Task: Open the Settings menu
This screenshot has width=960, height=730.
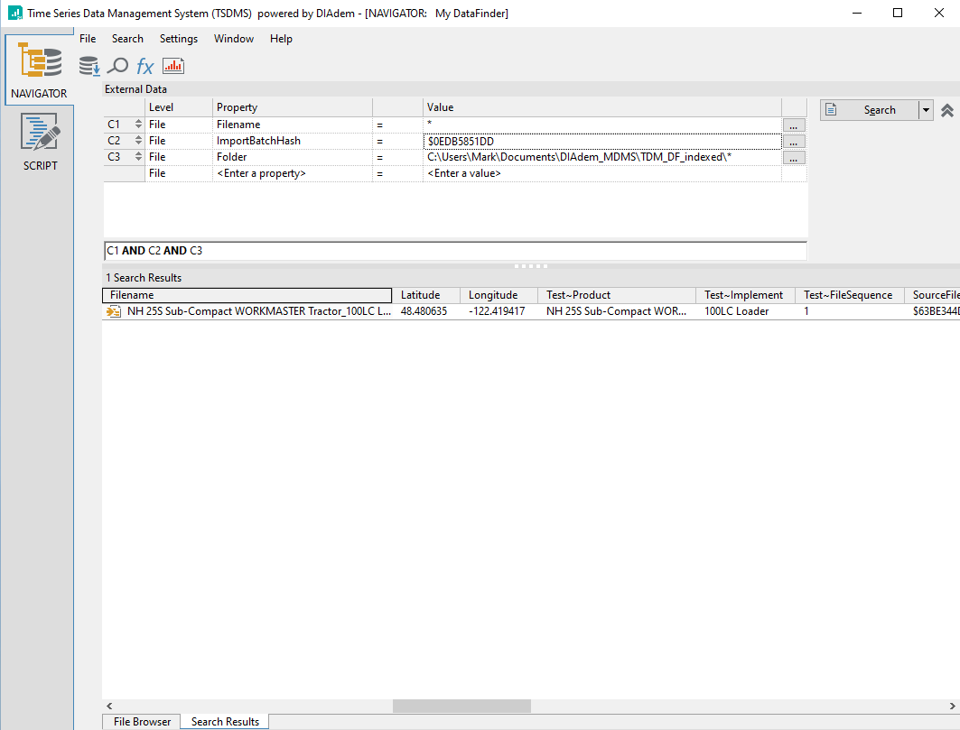Action: pyautogui.click(x=178, y=38)
